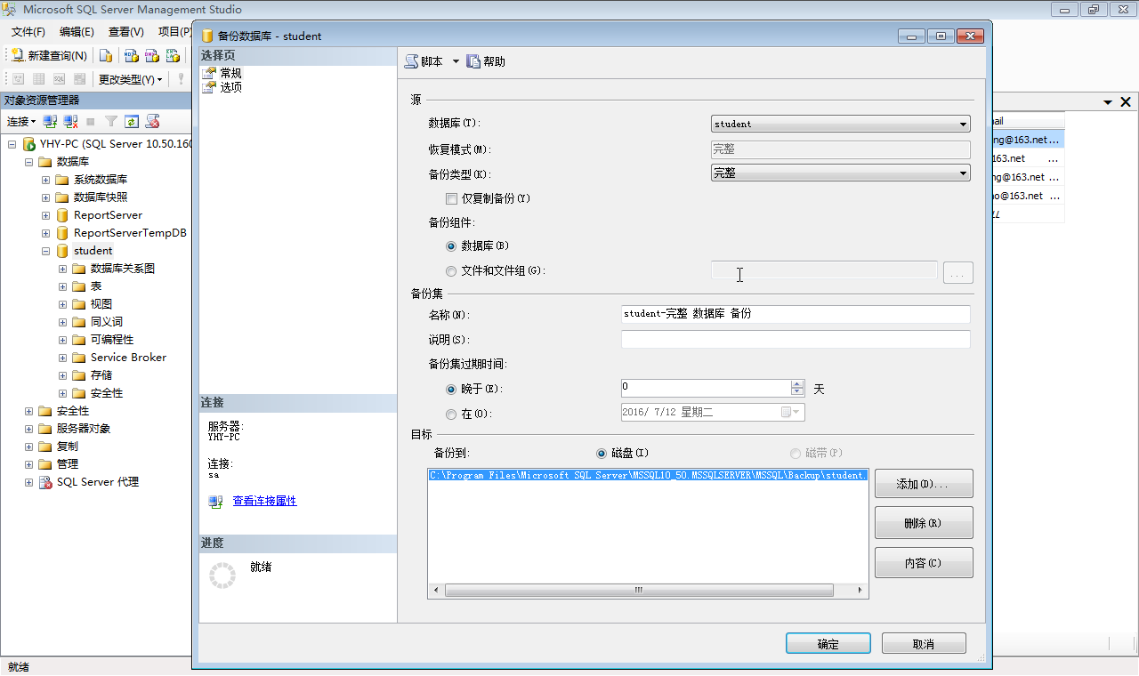This screenshot has height=676, width=1139.
Task: Click the diagram pane icon in toolbar
Action: 18,79
